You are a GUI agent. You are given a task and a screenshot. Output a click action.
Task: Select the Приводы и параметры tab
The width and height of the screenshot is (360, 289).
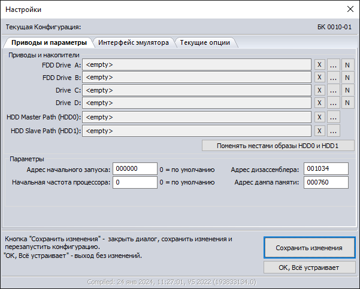[49, 43]
